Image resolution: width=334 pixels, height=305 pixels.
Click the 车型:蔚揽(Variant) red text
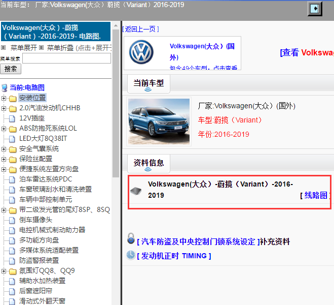click(230, 120)
